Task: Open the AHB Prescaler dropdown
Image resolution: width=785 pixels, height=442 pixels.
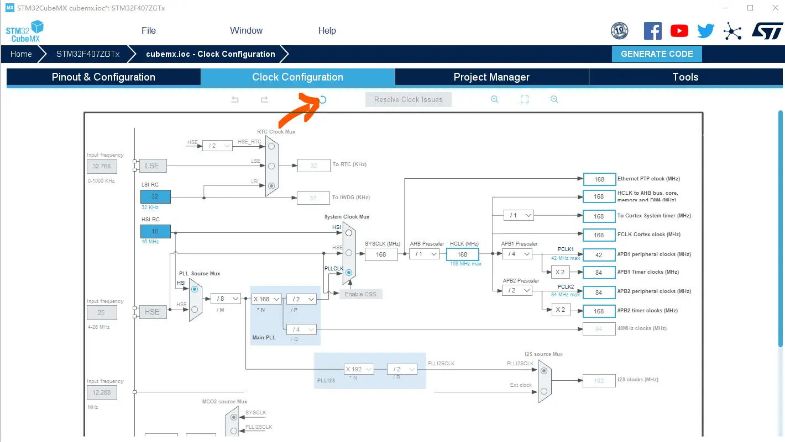Action: tap(425, 254)
